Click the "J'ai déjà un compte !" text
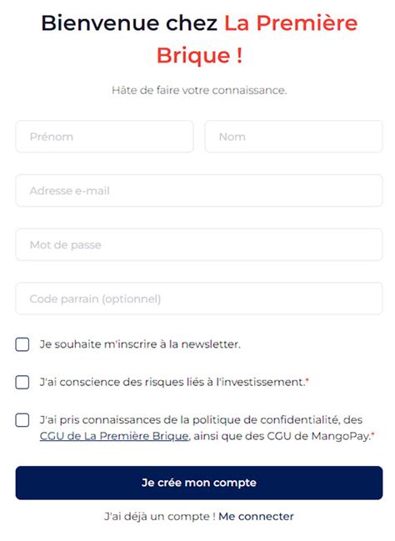The image size is (395, 541). [160, 517]
